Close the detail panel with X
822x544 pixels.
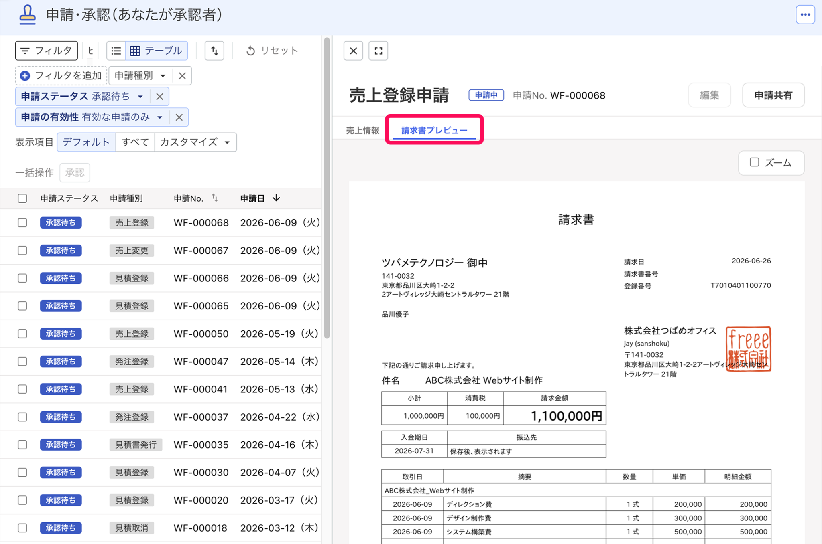click(353, 51)
